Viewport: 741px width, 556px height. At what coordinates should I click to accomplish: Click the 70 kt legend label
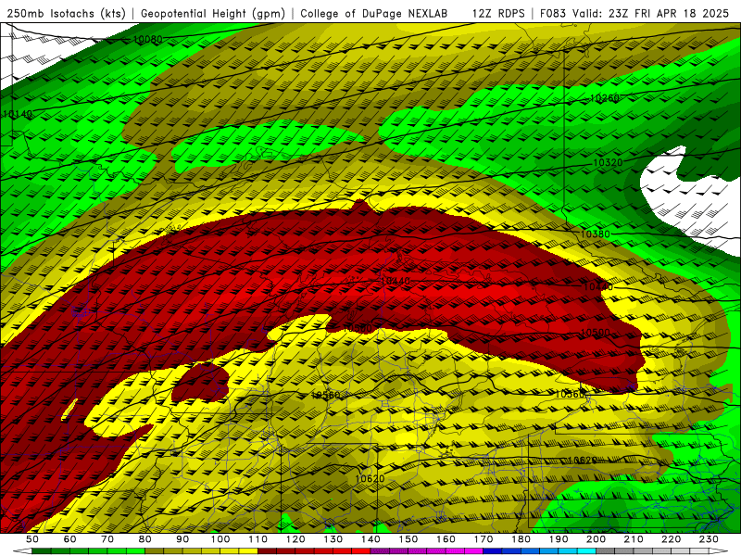[107, 539]
